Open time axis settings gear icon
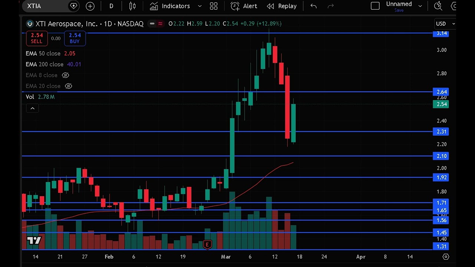 (446, 257)
